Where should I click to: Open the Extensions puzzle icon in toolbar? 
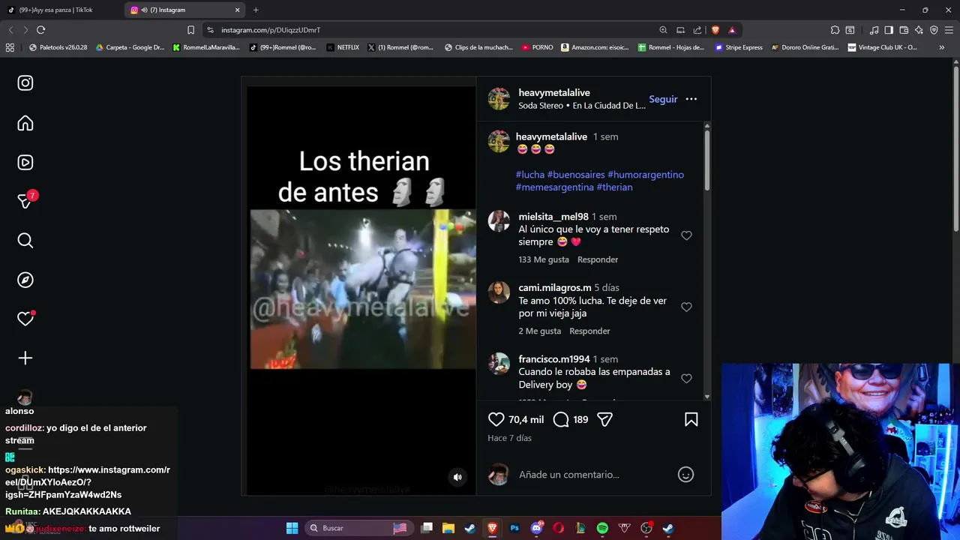click(835, 30)
